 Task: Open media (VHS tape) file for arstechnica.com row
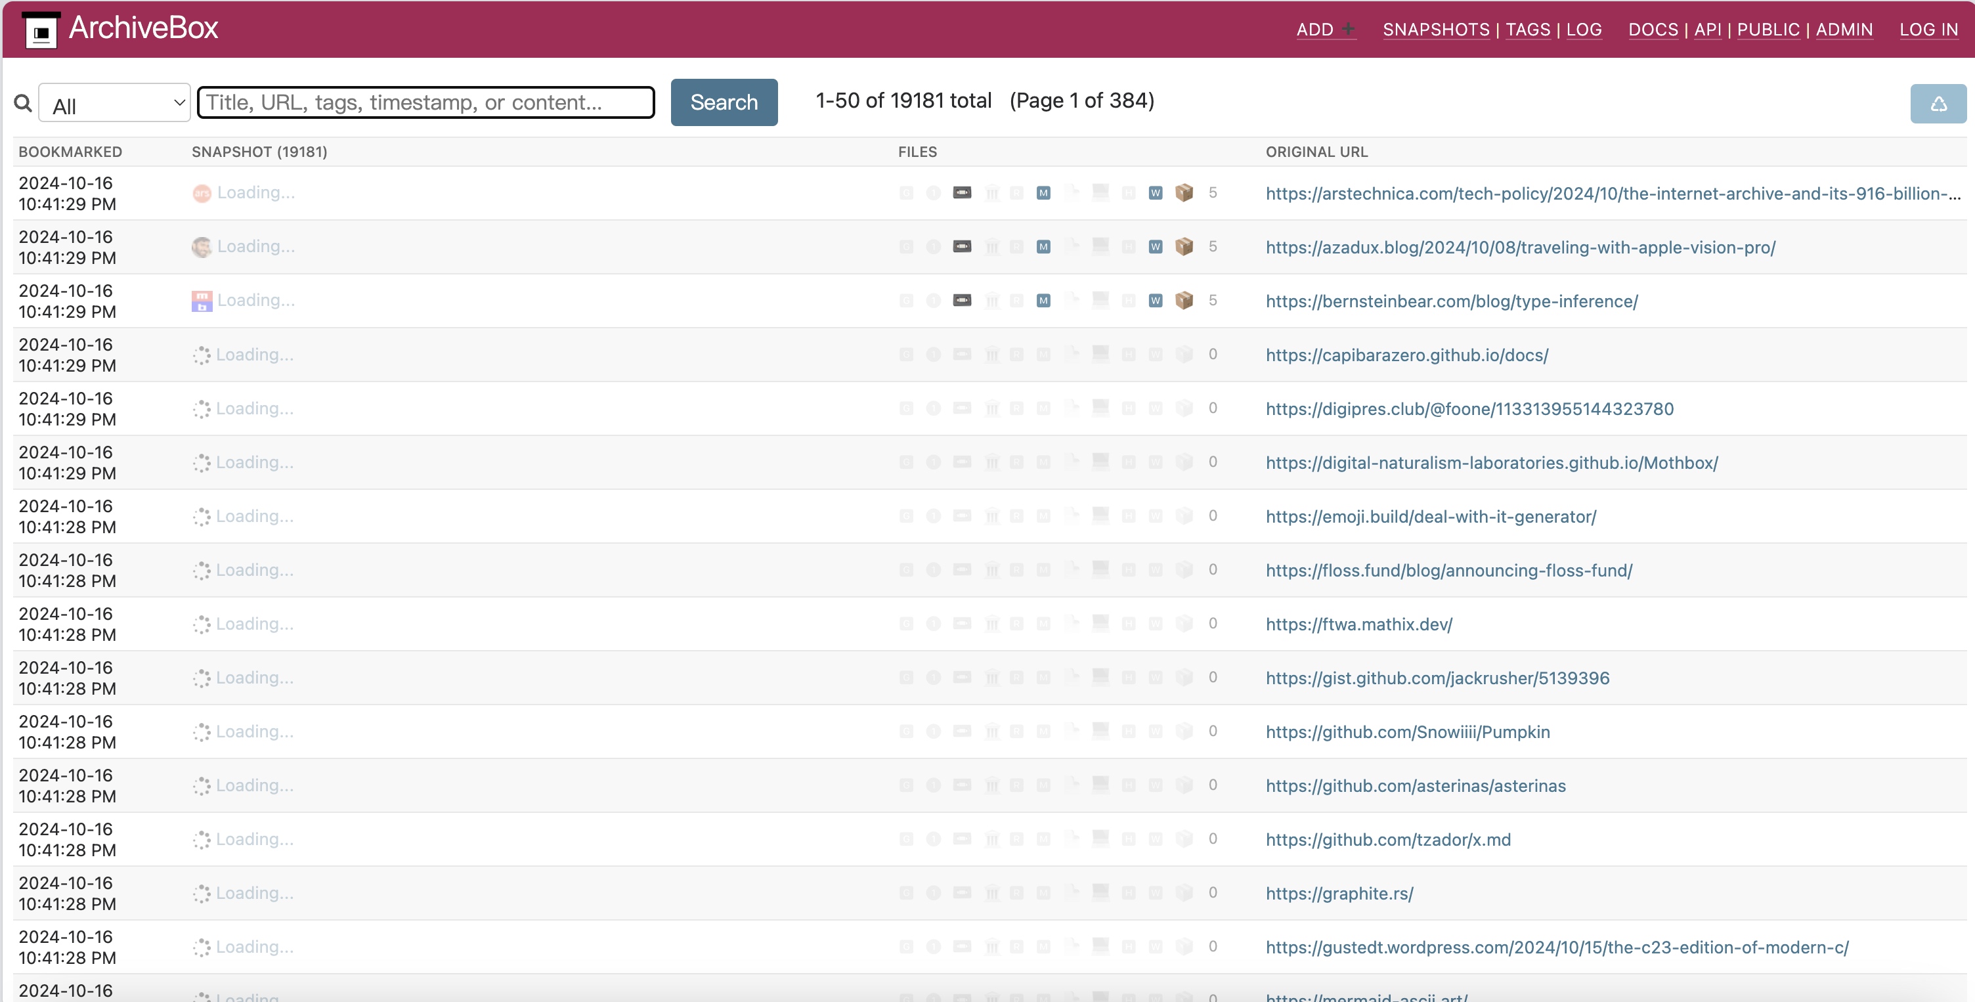click(x=961, y=192)
